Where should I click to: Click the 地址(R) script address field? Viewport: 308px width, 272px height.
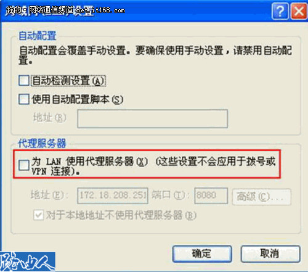[153, 118]
